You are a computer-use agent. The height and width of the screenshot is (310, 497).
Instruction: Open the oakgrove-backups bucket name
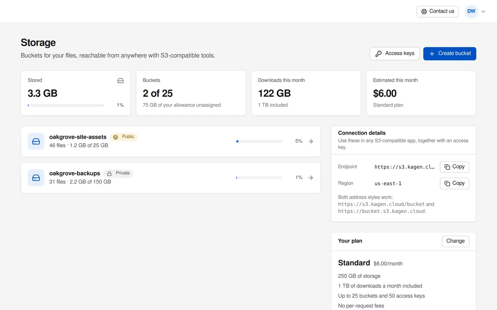click(x=75, y=174)
